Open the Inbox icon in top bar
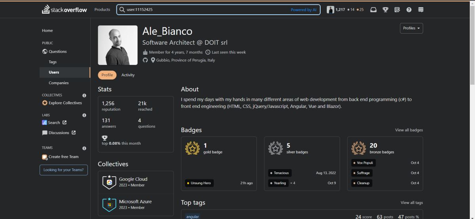 click(x=373, y=9)
